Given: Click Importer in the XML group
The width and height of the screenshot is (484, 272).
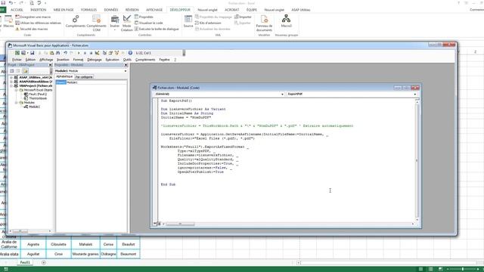Looking at the screenshot, I should click(243, 17).
